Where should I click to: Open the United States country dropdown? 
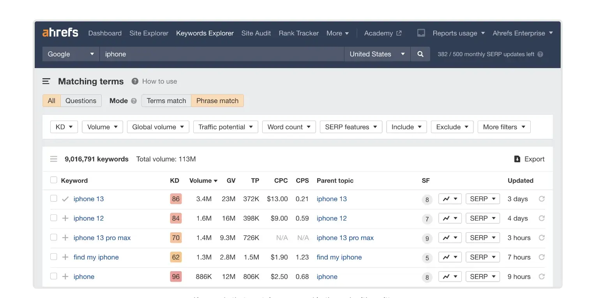[377, 54]
